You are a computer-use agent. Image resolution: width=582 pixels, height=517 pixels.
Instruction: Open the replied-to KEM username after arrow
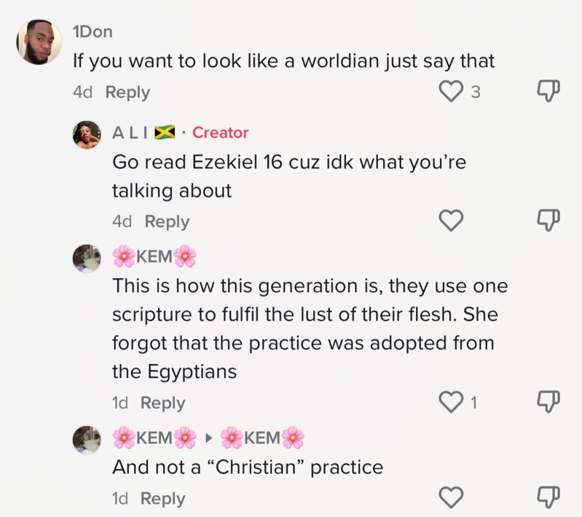pyautogui.click(x=262, y=438)
